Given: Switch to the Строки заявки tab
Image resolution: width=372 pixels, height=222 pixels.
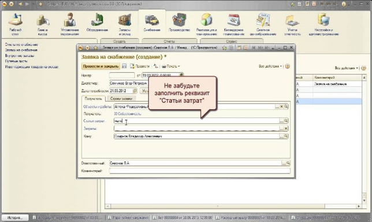Looking at the screenshot, I should coord(121,98).
